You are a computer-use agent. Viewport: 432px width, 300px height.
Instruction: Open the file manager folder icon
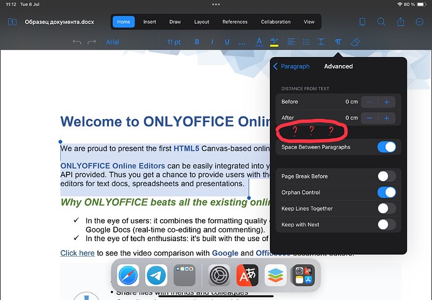click(x=13, y=22)
